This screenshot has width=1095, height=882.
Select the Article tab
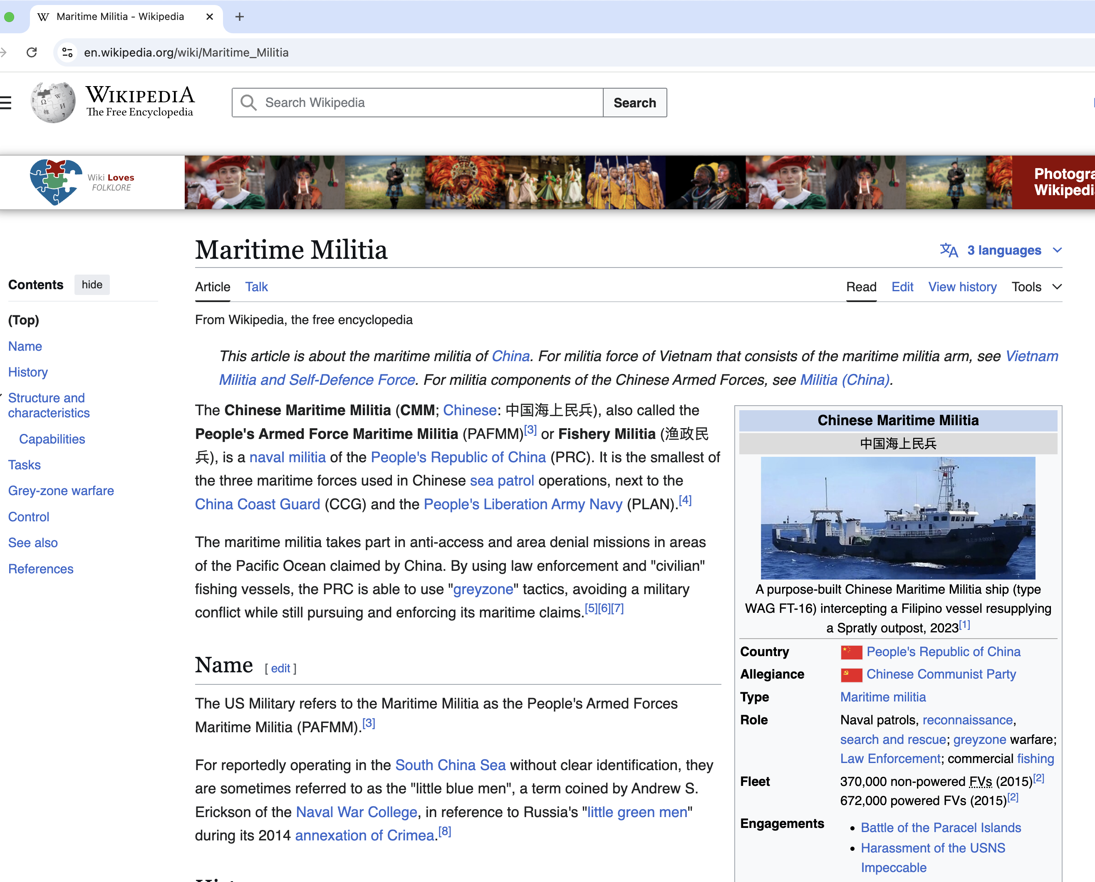[213, 287]
